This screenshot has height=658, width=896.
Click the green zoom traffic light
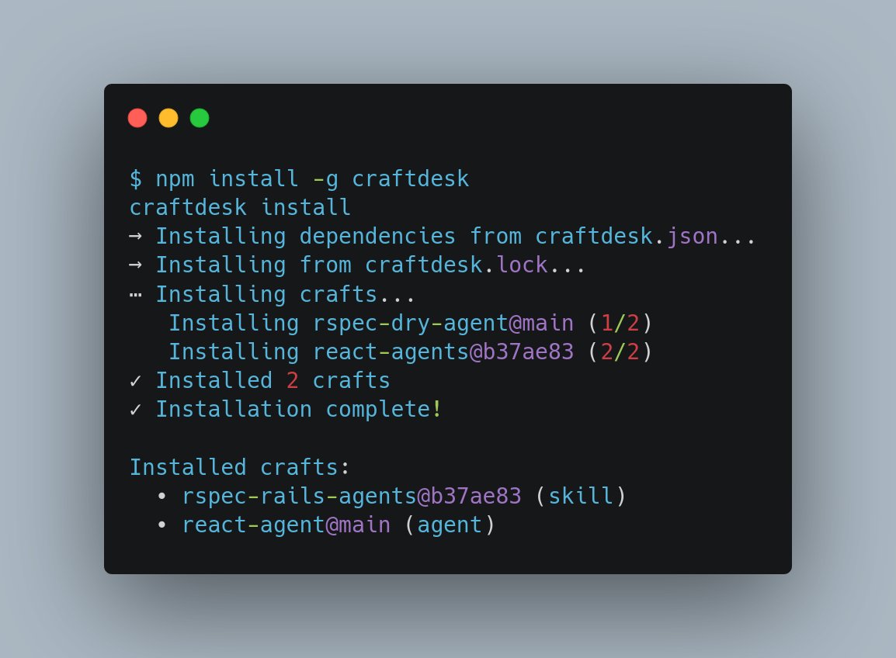199,117
